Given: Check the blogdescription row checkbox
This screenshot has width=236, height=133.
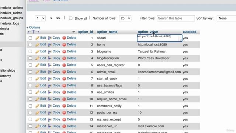Looking at the screenshot, I should point(30,58).
